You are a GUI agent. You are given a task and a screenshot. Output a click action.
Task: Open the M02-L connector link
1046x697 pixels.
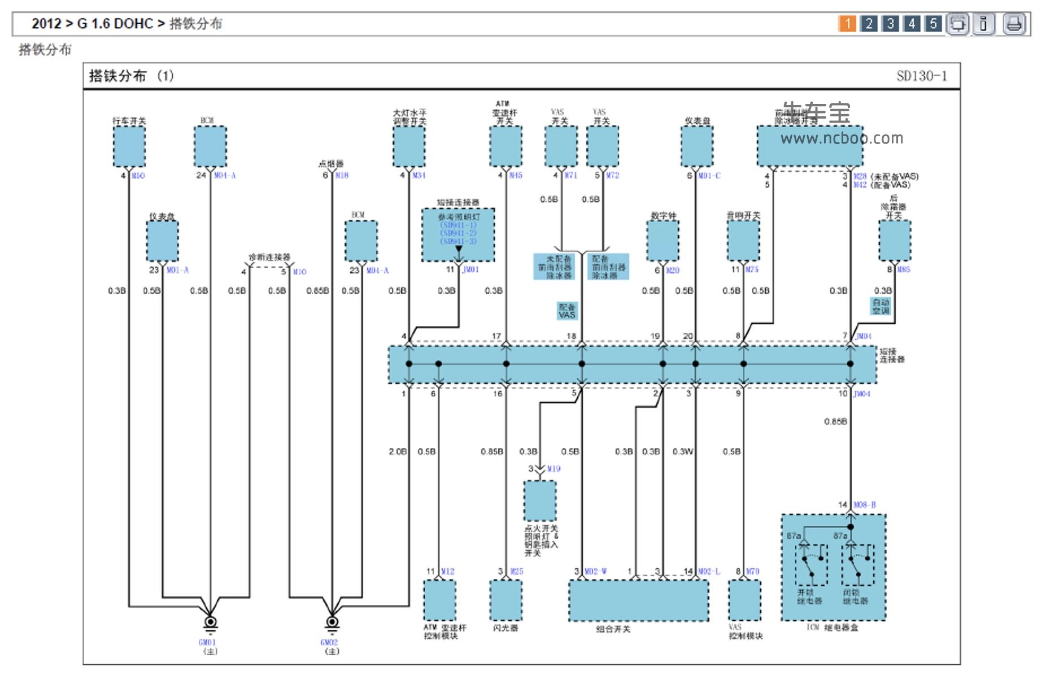click(709, 572)
